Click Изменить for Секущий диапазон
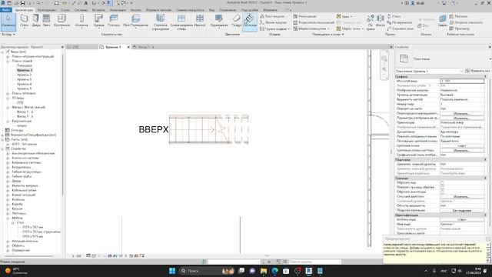 (x=461, y=197)
